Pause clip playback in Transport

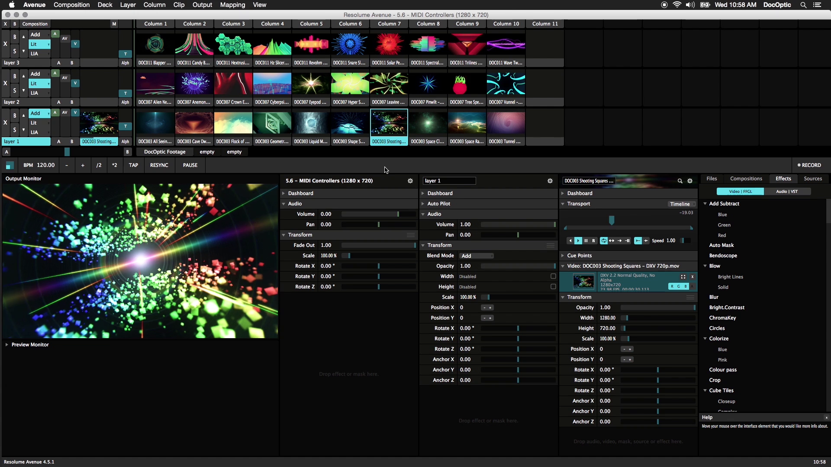[586, 240]
